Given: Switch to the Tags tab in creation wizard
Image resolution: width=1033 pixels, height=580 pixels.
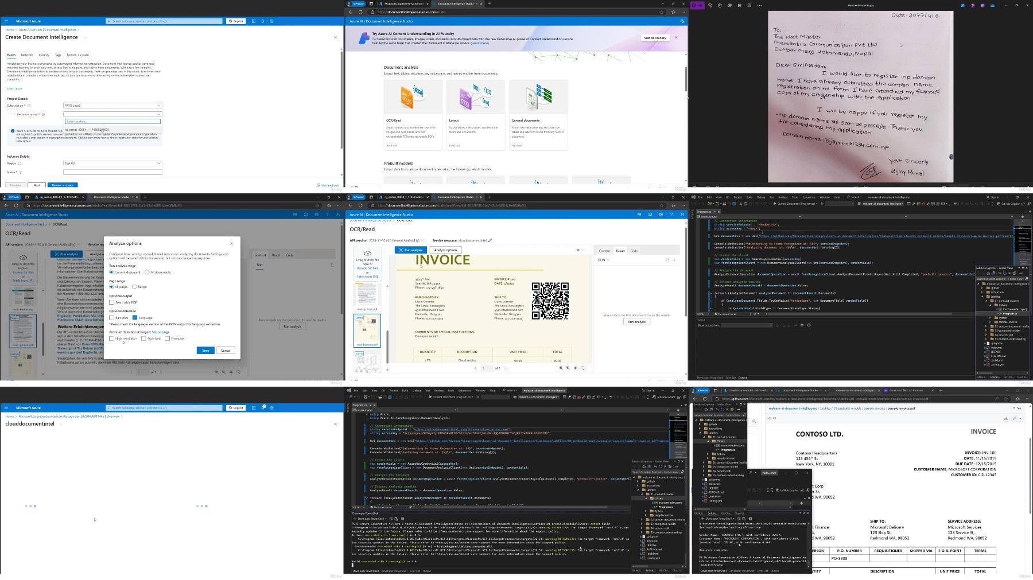Looking at the screenshot, I should tap(58, 55).
